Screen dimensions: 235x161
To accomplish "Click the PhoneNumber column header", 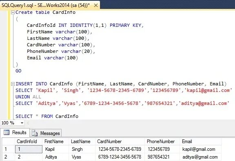I will click(x=162, y=141).
